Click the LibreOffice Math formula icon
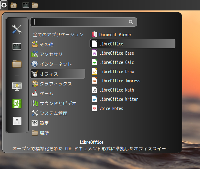The width and height of the screenshot is (200, 169). tap(94, 90)
